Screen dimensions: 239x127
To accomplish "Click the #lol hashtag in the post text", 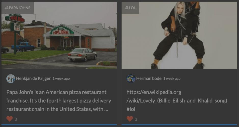I will point(131,109).
